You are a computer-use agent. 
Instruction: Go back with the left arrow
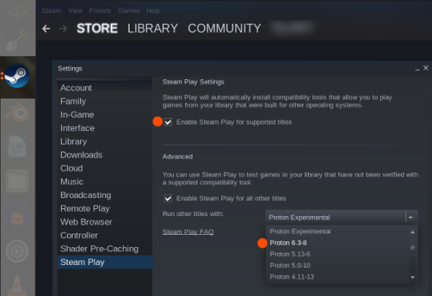point(46,29)
